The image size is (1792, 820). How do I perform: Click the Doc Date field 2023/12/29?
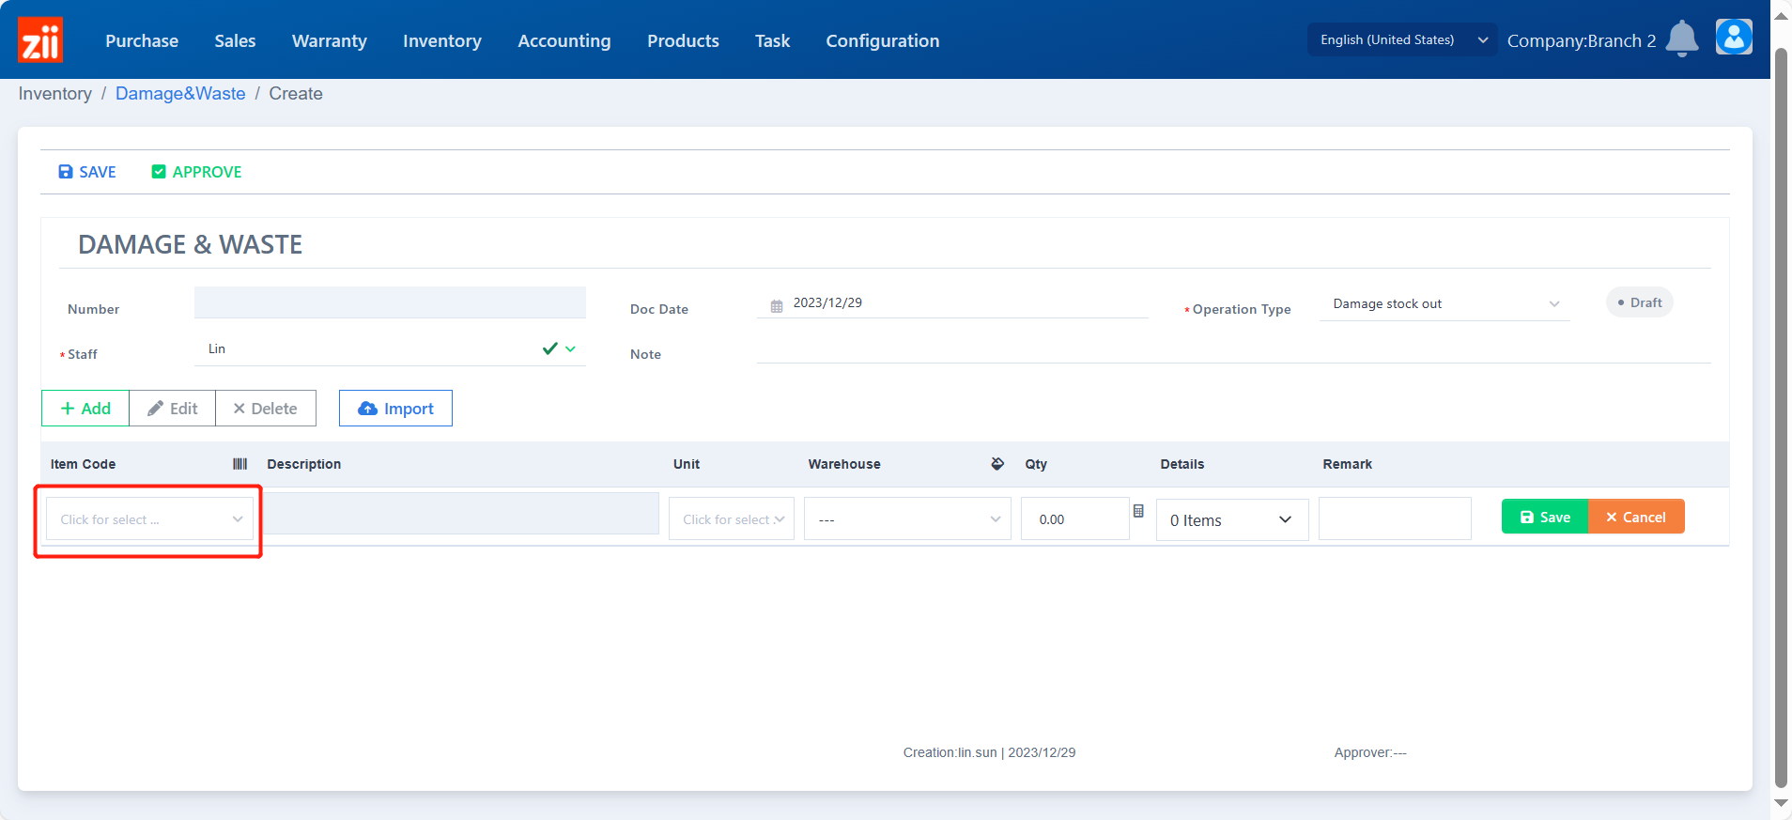point(952,302)
